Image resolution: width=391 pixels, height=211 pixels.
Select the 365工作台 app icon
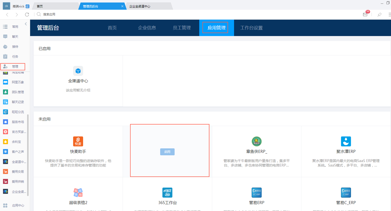pos(167,193)
